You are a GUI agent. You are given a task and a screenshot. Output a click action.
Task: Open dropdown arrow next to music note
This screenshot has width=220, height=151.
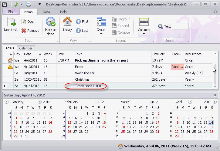click(21, 4)
